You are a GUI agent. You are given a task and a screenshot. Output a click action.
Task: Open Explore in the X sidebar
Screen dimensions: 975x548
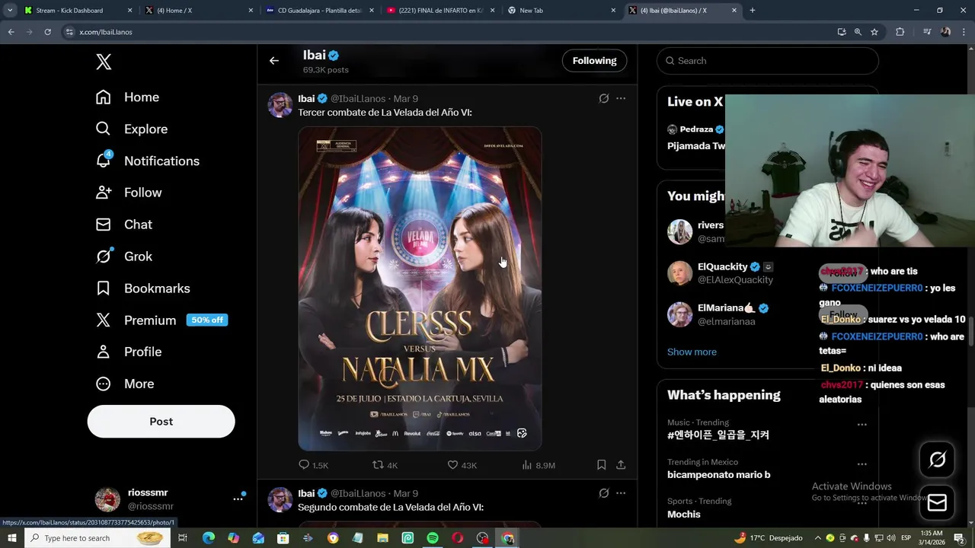click(x=132, y=129)
